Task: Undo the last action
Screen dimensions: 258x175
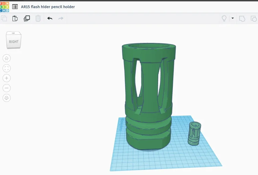Action: (x=50, y=18)
